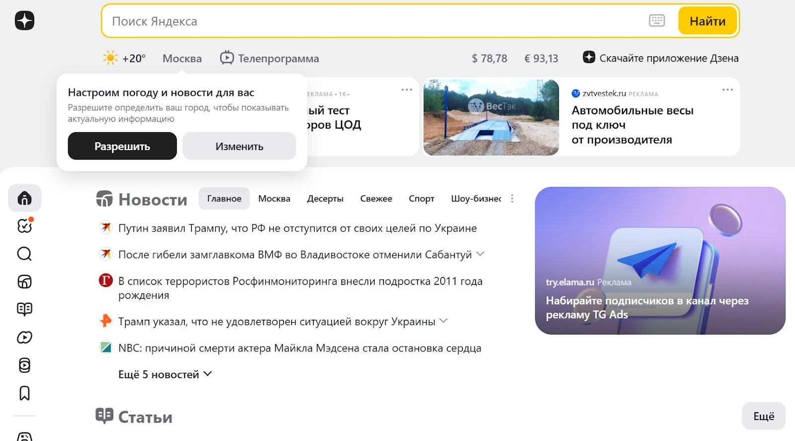This screenshot has height=441, width=795.
Task: Open the articles book icon in sidebar
Action: 24,309
